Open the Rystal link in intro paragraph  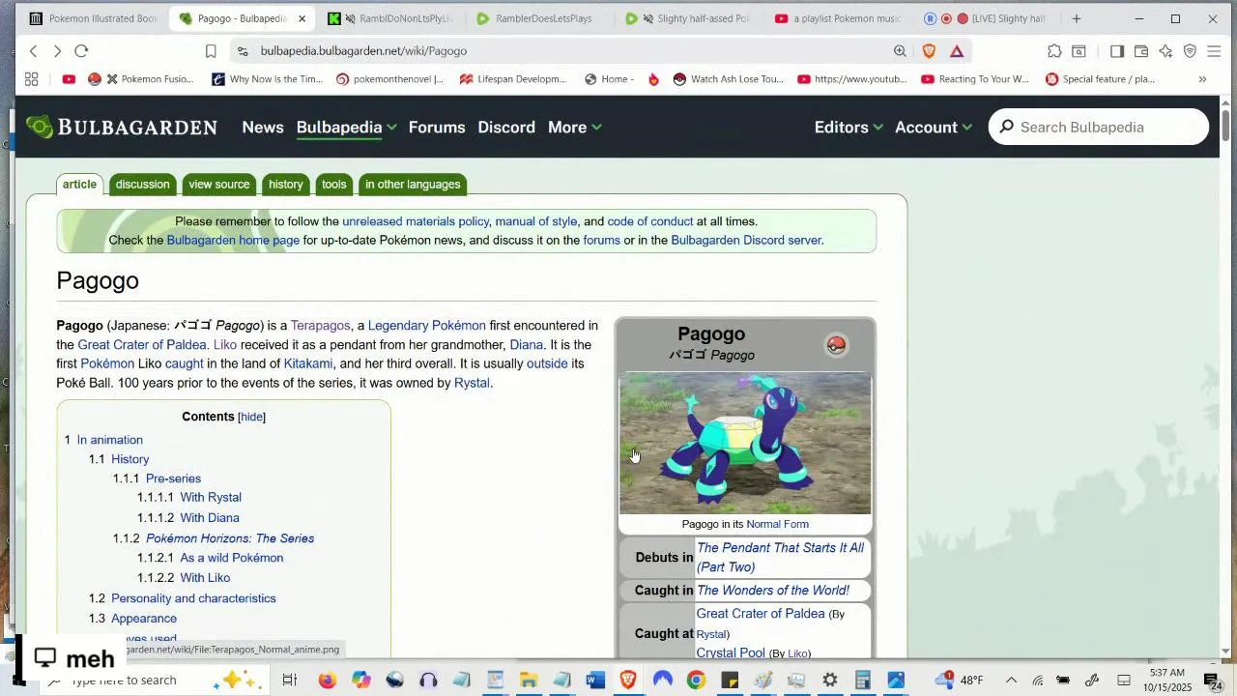click(472, 383)
